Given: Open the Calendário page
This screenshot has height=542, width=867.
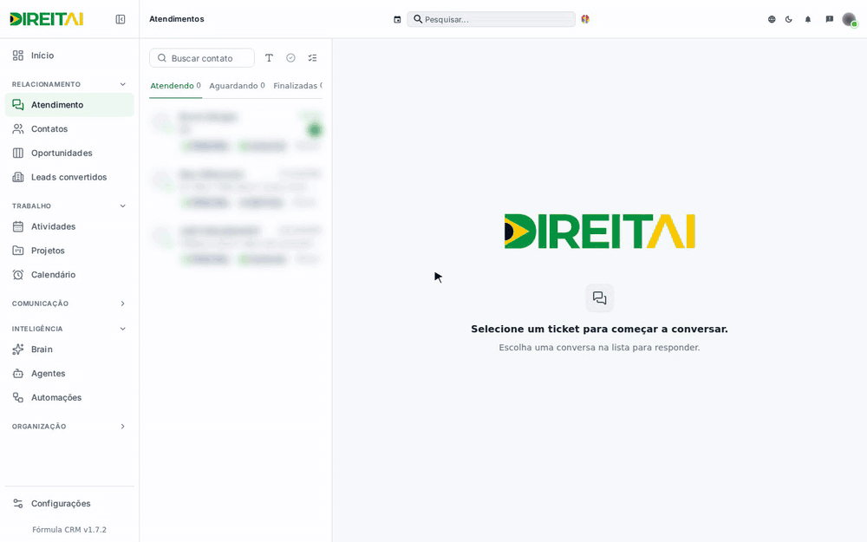Looking at the screenshot, I should click(69, 274).
